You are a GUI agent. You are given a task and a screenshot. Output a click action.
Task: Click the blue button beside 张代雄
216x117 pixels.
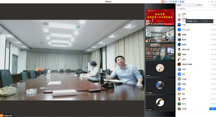212,109
